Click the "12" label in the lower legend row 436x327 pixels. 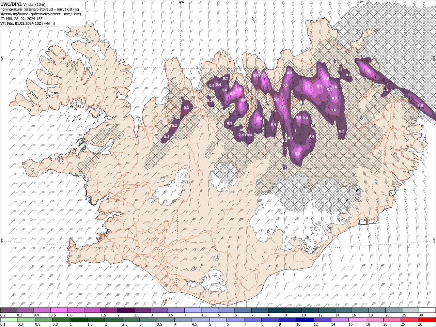[315, 325]
